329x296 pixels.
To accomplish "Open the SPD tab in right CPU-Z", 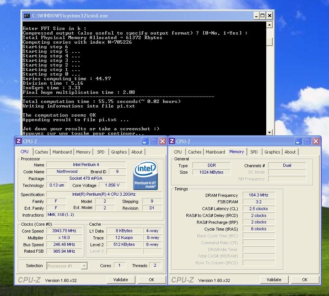I will [254, 152].
